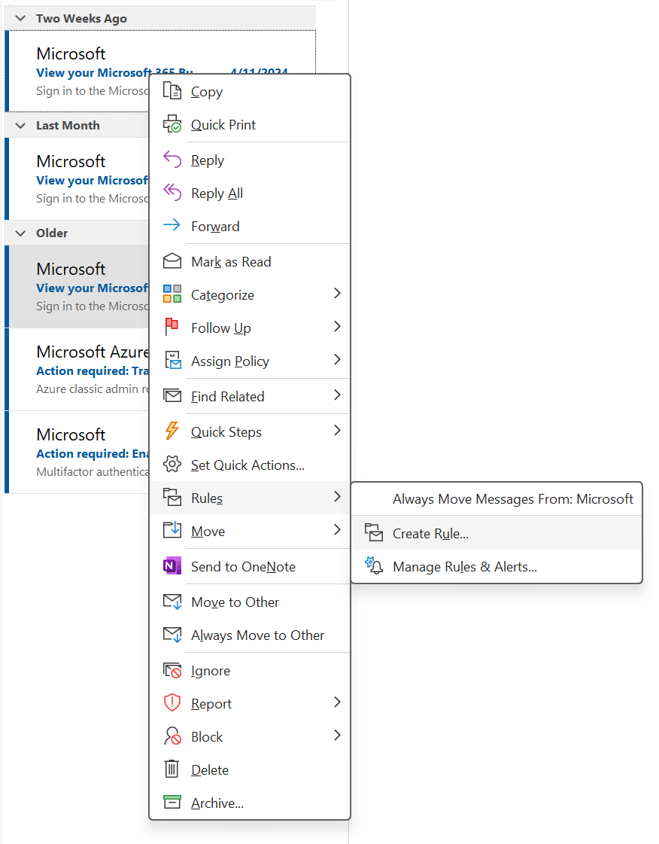
Task: Expand the Move submenu arrow
Action: coord(337,529)
